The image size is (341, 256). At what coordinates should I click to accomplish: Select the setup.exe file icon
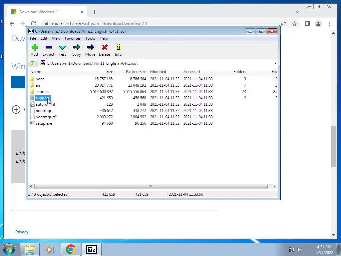pyautogui.click(x=32, y=123)
